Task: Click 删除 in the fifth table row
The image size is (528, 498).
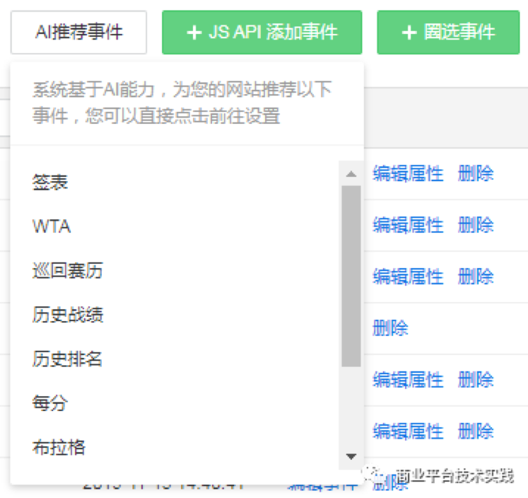Action: pos(476,380)
